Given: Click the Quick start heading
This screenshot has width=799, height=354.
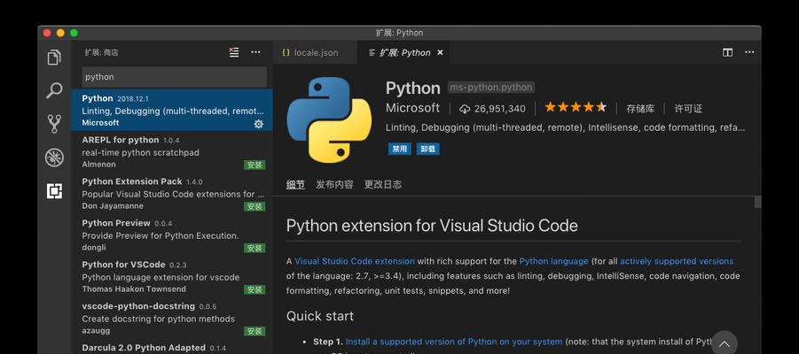Looking at the screenshot, I should coord(320,316).
